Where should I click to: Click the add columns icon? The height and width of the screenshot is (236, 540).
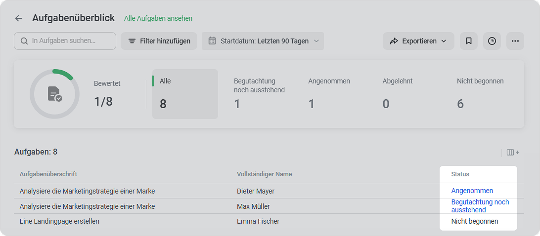click(x=513, y=153)
